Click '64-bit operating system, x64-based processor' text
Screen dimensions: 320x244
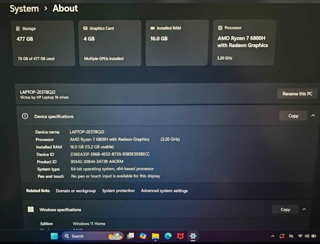tap(112, 169)
